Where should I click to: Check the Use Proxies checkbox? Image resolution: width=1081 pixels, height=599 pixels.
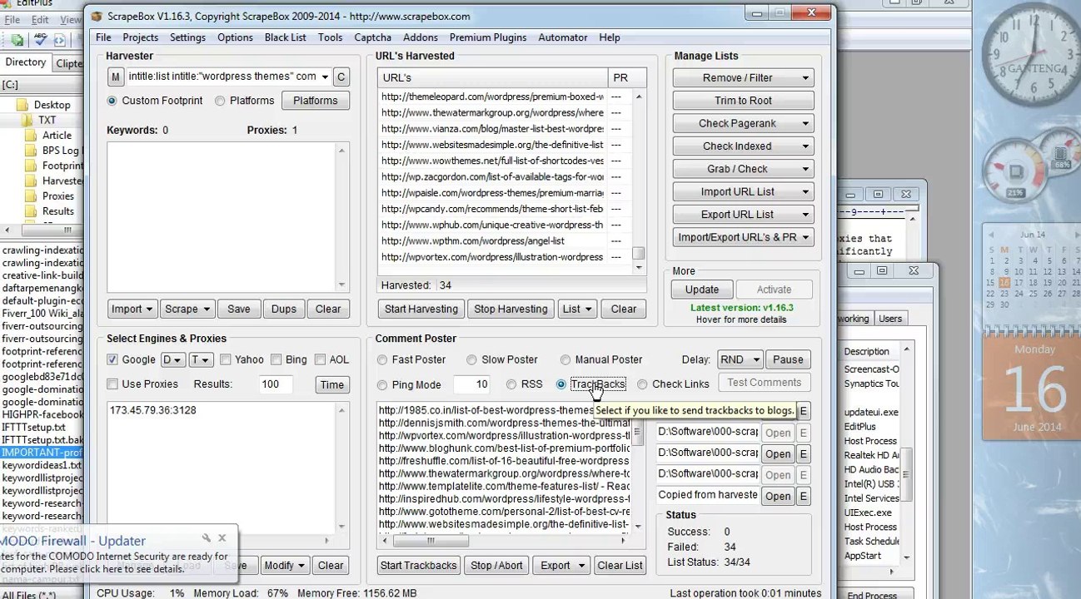112,384
